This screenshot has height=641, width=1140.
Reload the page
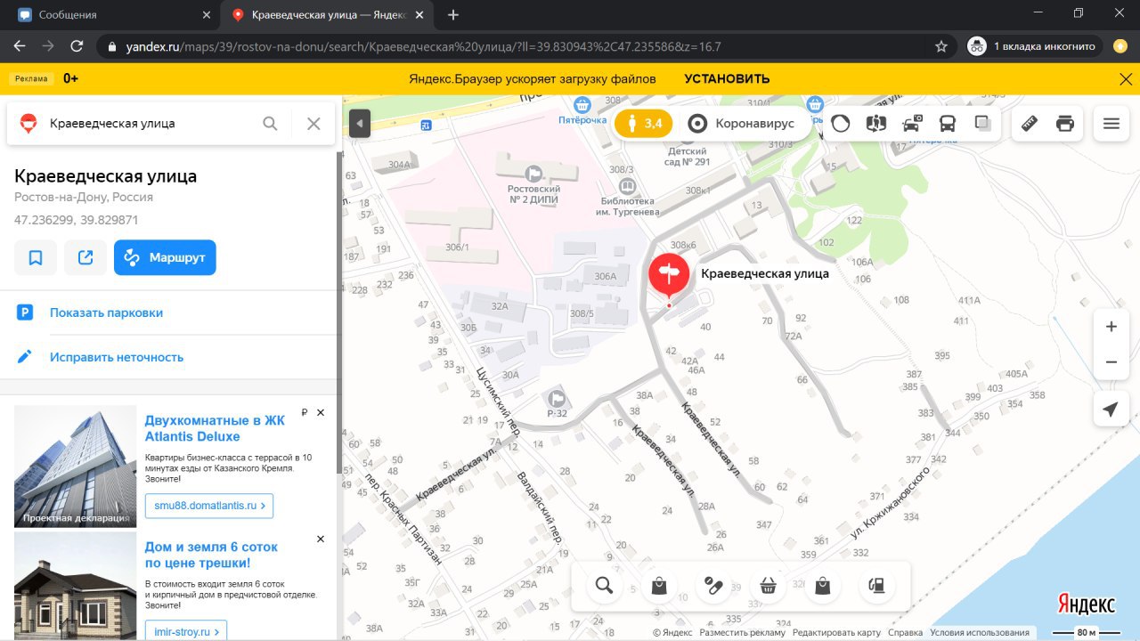pos(77,46)
